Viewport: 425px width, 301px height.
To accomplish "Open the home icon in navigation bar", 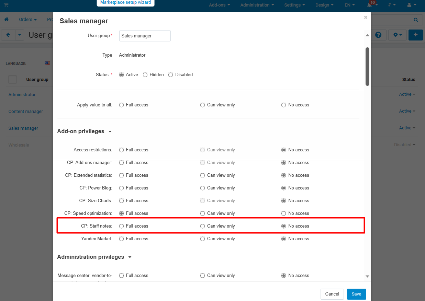I will 6,20.
